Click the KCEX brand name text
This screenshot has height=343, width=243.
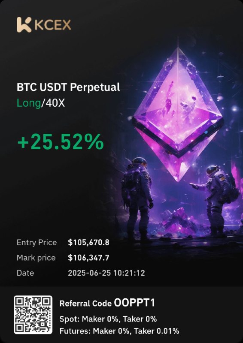point(53,25)
